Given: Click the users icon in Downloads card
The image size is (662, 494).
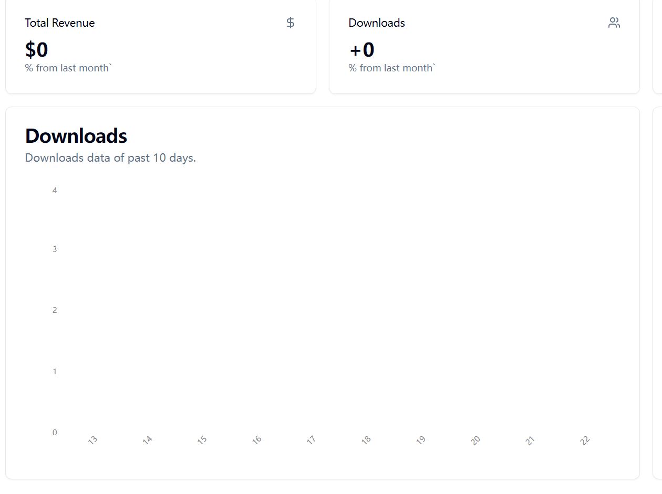Looking at the screenshot, I should (x=614, y=23).
